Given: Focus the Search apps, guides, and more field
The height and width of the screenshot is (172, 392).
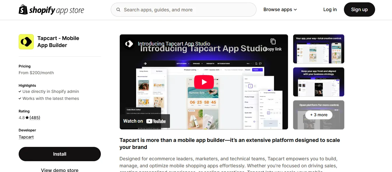Looking at the screenshot, I should [x=183, y=10].
